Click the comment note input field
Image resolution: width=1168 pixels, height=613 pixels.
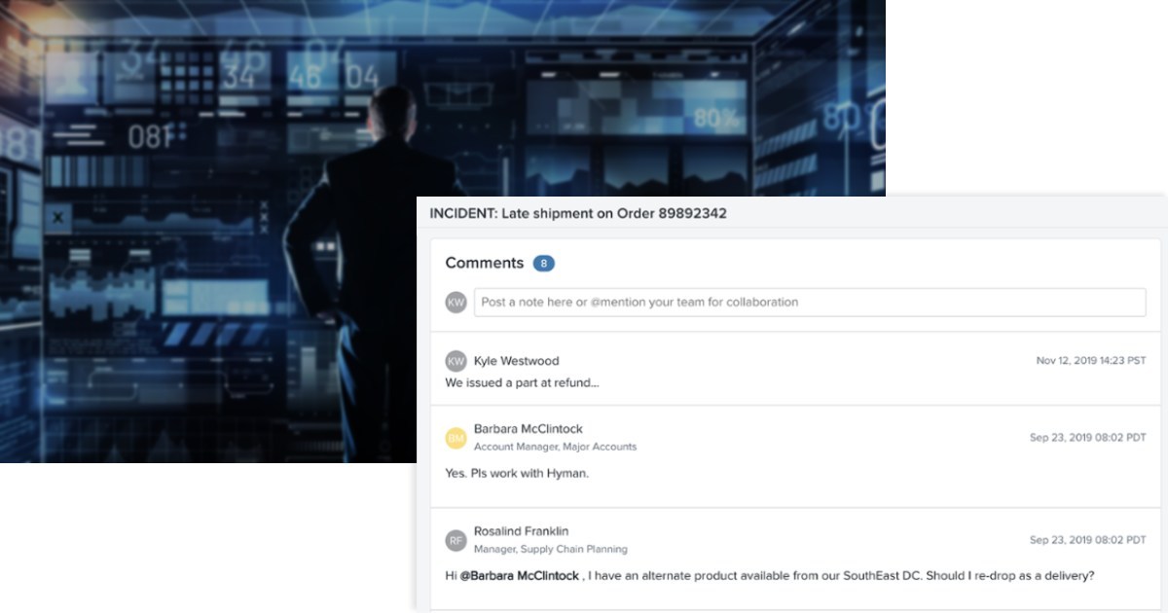tap(810, 302)
